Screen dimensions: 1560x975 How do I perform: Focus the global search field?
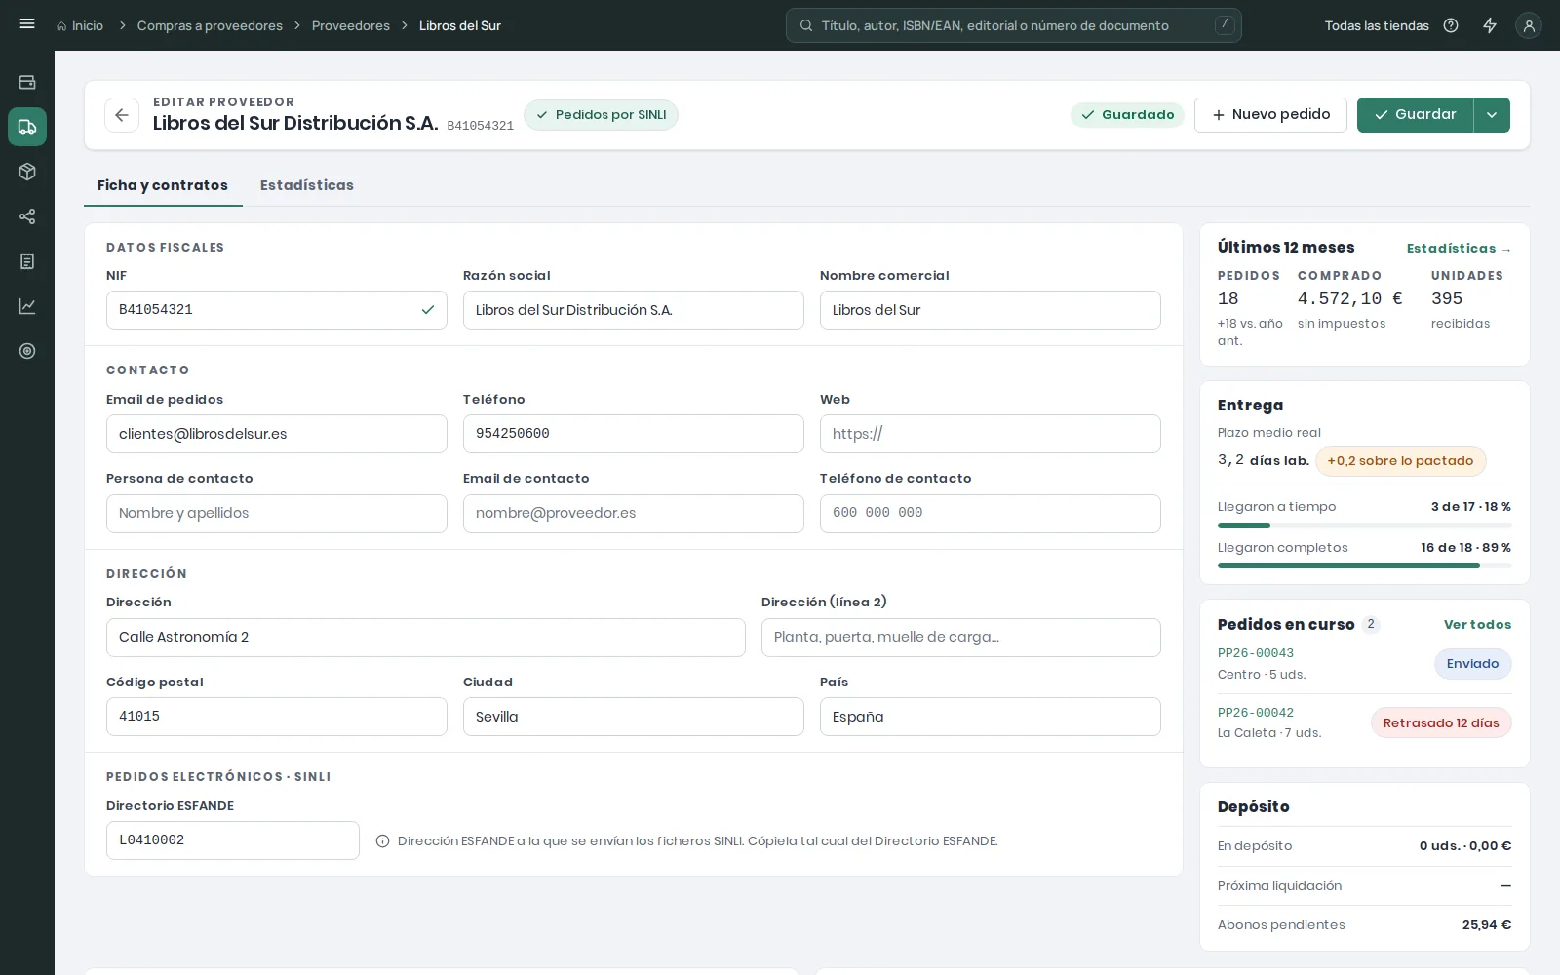point(1014,25)
